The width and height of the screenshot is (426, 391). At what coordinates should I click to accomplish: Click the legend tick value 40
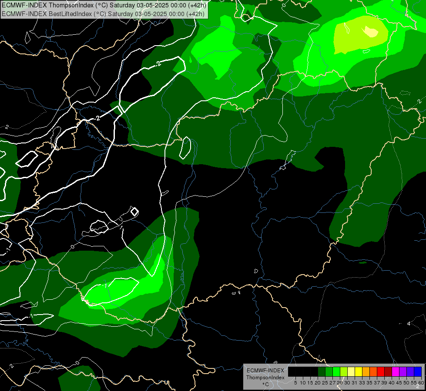[392, 383]
